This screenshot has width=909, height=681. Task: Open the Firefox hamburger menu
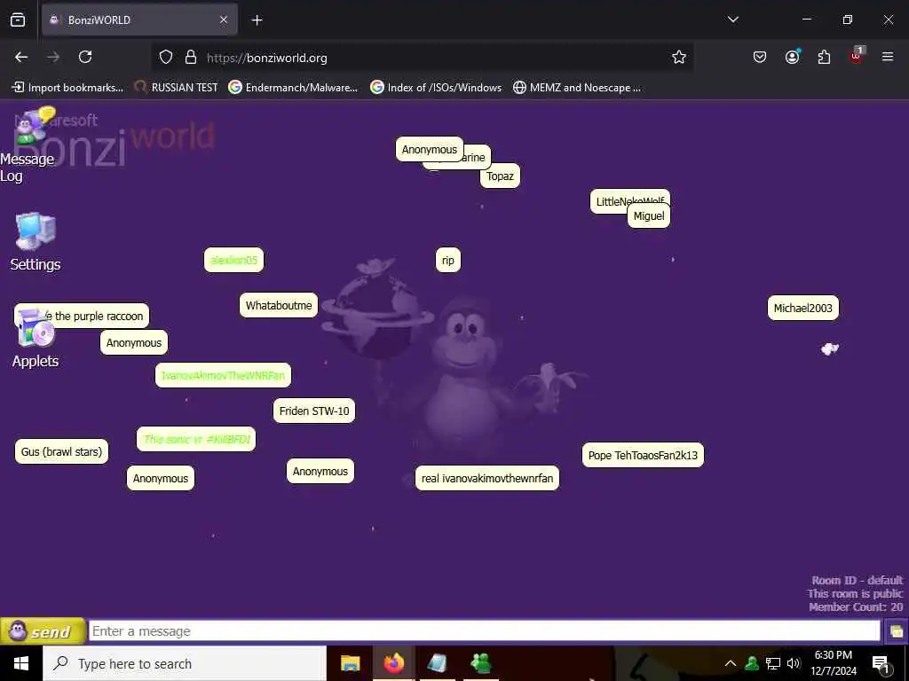pos(888,57)
